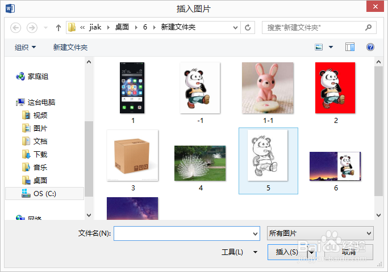
Task: Select jiak in the address path
Action: click(x=95, y=27)
